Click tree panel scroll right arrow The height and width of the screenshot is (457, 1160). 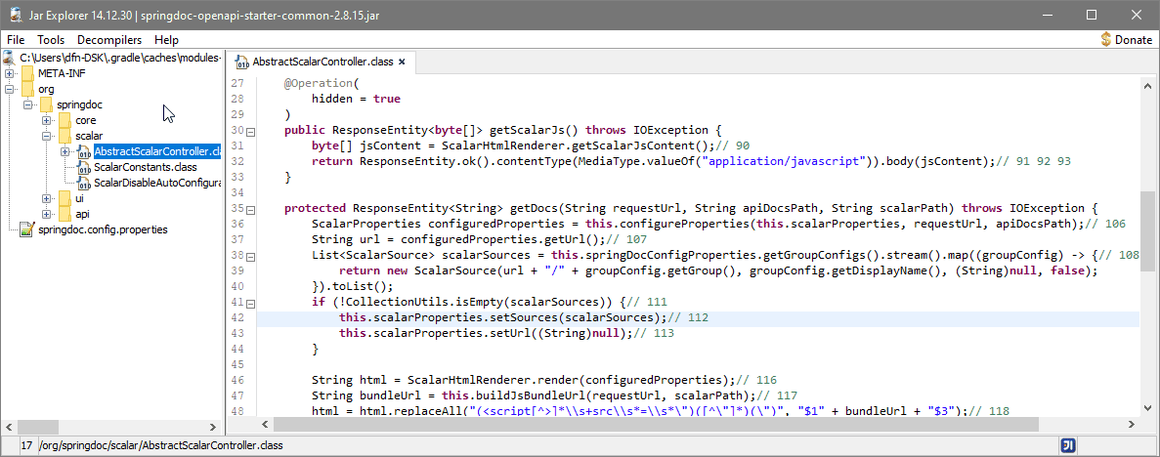click(213, 427)
